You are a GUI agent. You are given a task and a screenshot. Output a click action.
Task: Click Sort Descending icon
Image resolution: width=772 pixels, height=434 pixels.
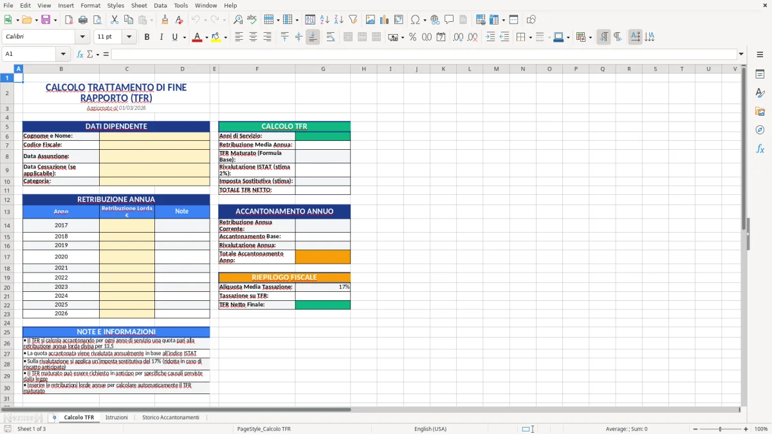(x=338, y=20)
